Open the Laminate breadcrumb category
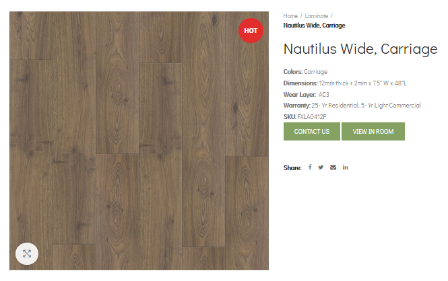The width and height of the screenshot is (448, 281). tap(316, 16)
